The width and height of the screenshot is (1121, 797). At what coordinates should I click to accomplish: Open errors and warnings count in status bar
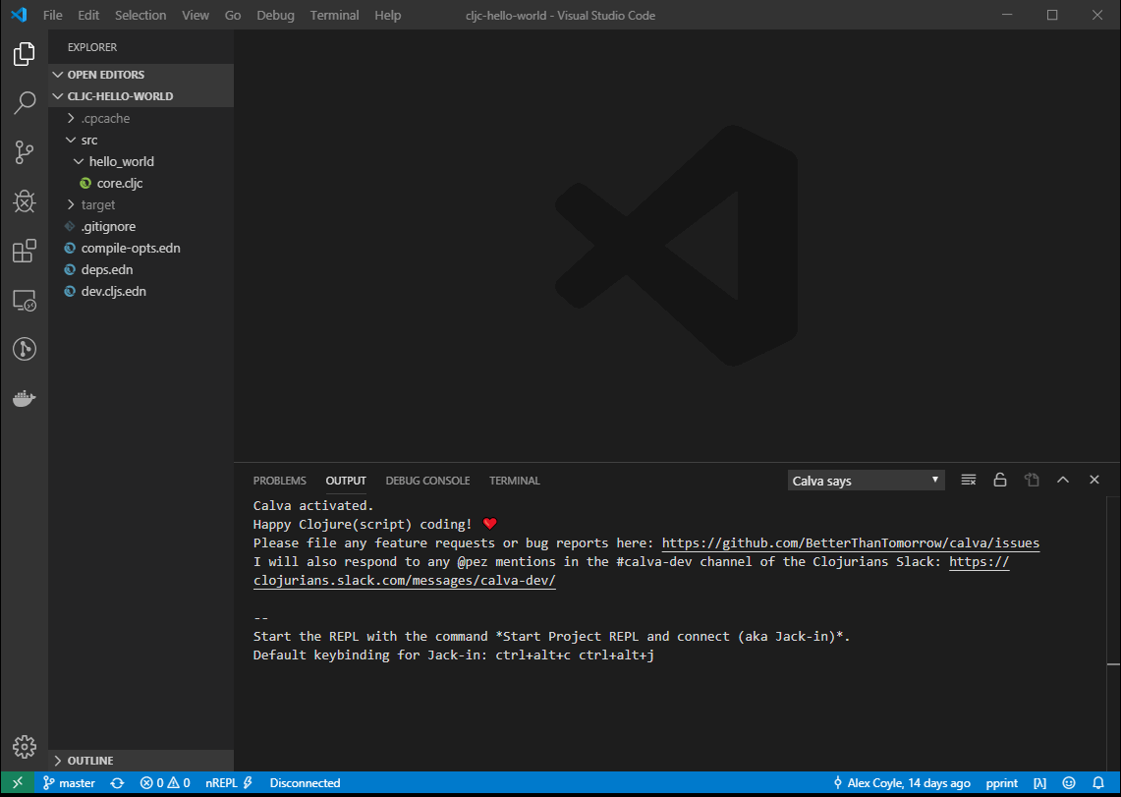click(165, 782)
